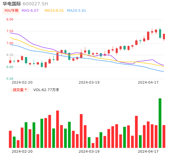Viewport: 176px width, 155px height.
Task: Click the VOL:62.77万手 volume readout
Action: (46, 90)
